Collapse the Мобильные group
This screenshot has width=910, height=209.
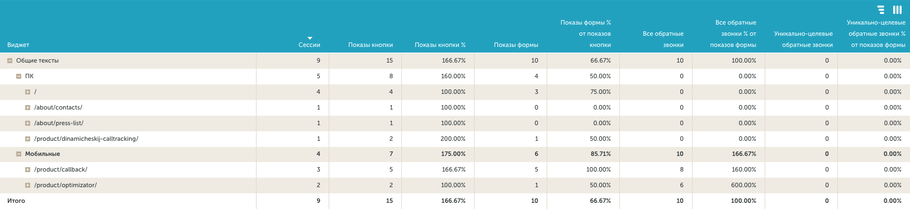tap(18, 154)
